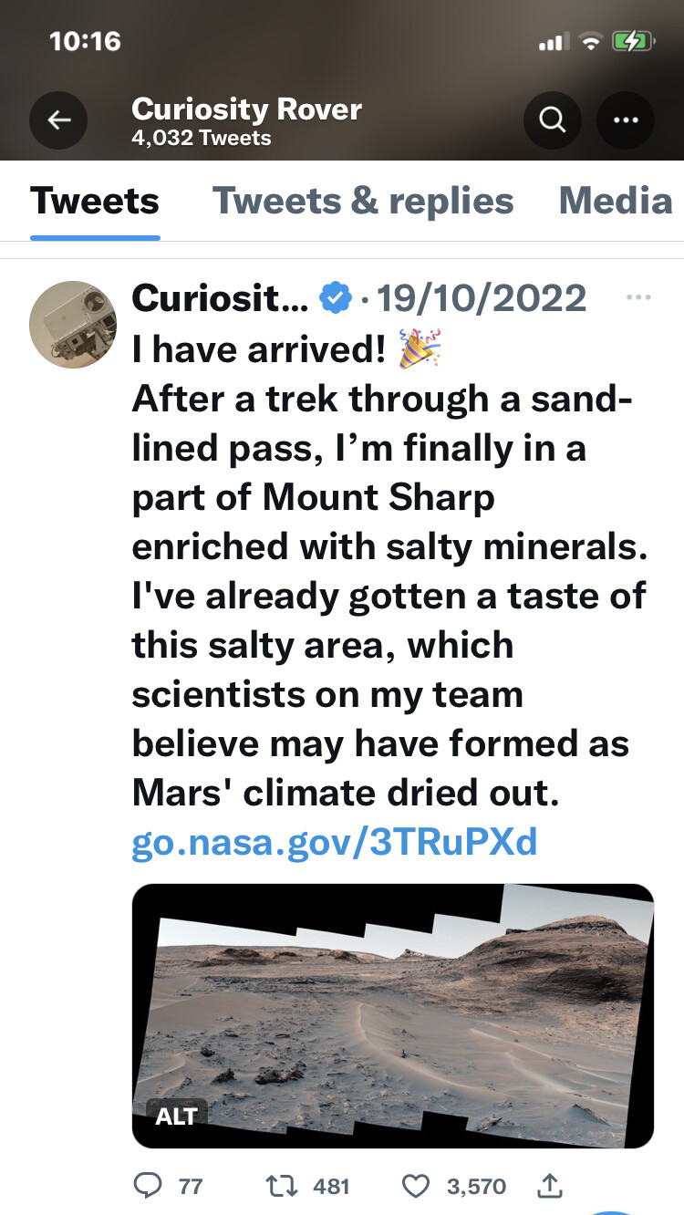Viewport: 684px width, 1215px height.
Task: Switch to the Tweets tab
Action: (95, 202)
